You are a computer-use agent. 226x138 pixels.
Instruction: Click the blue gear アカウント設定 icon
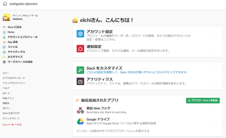click(x=80, y=34)
